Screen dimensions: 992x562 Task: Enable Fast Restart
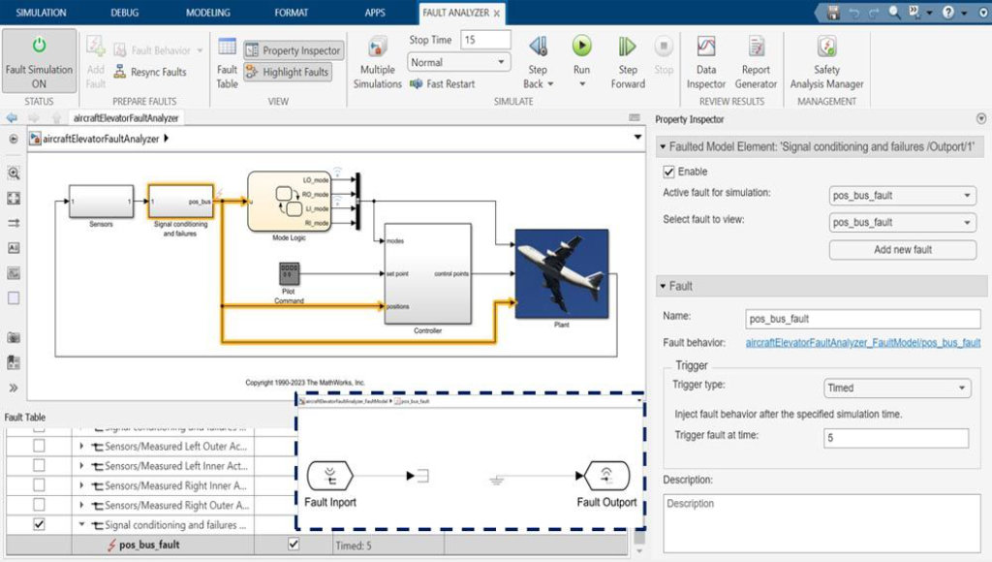coord(442,83)
